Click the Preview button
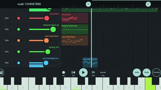The width and height of the screenshot is (161, 90). coord(156,72)
